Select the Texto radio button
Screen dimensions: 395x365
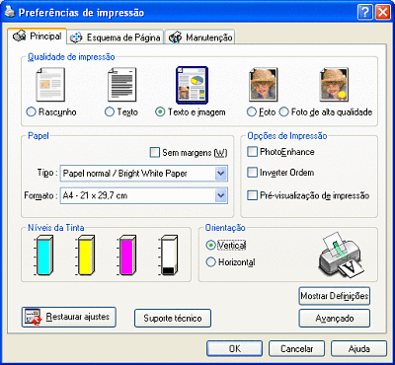click(110, 112)
